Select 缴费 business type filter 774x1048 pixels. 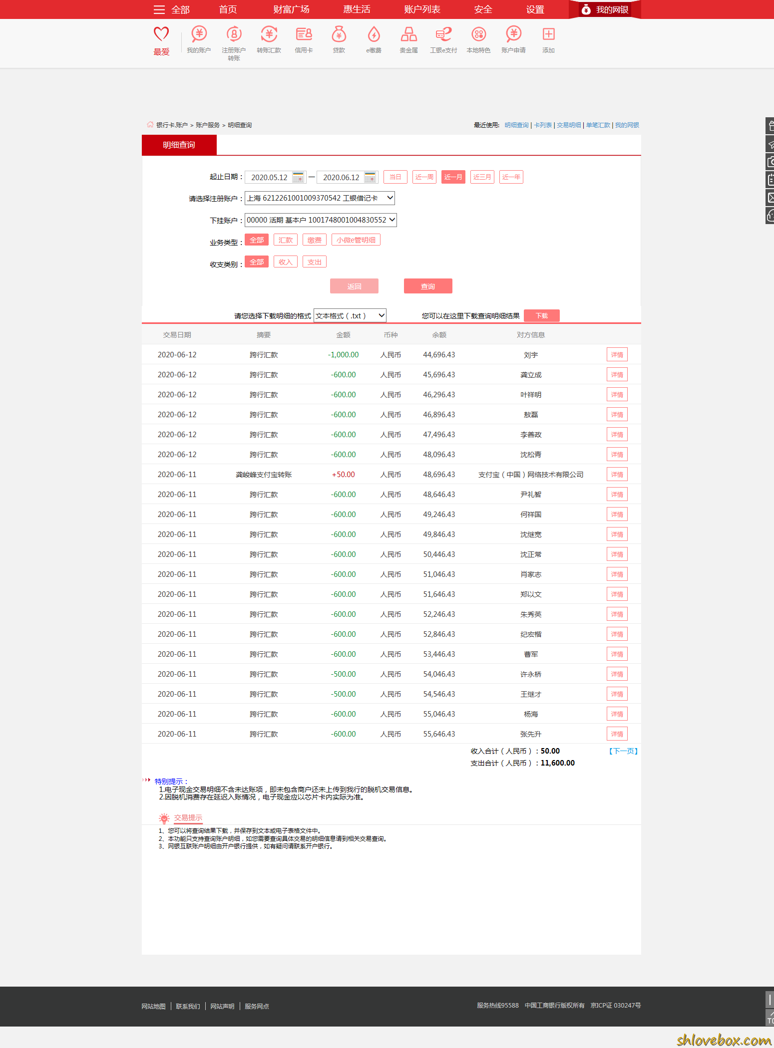click(x=314, y=240)
